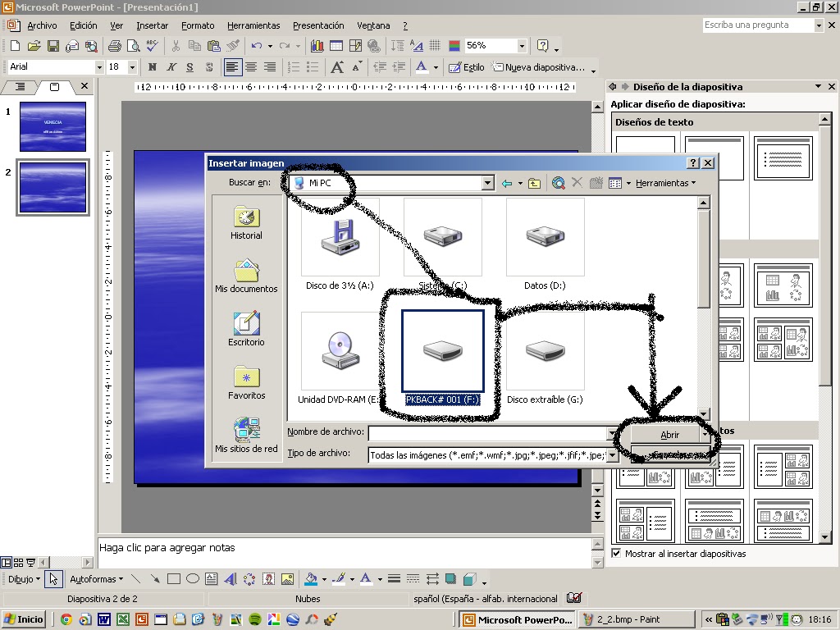Viewport: 840px width, 630px height.
Task: Click Search the Web icon in dialog
Action: click(x=558, y=183)
